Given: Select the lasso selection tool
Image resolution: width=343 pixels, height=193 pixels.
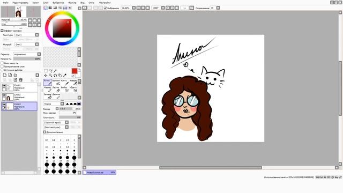Looking at the screenshot, I should [x=50, y=71].
